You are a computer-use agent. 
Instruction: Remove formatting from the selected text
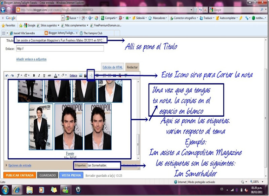pyautogui.click(x=120, y=75)
